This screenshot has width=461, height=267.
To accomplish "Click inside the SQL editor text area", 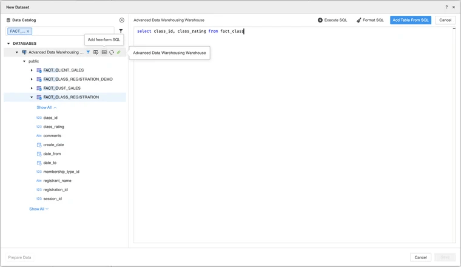I will pyautogui.click(x=294, y=133).
